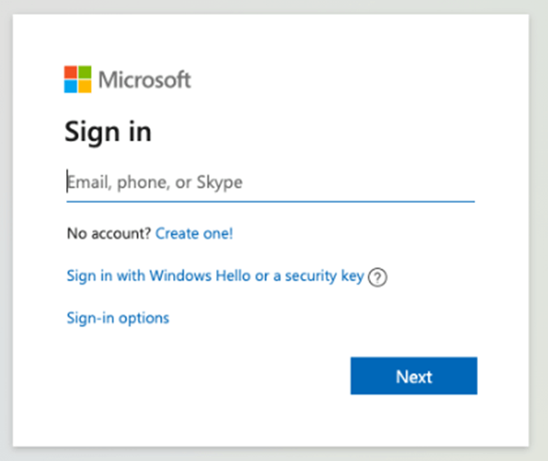Click the green square in Microsoft logo
This screenshot has height=461, width=548.
click(x=85, y=72)
